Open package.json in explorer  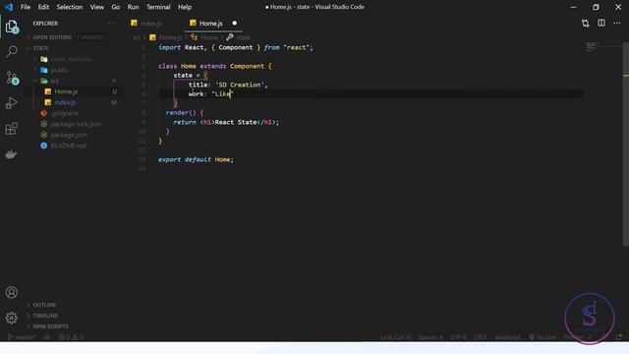tap(69, 135)
